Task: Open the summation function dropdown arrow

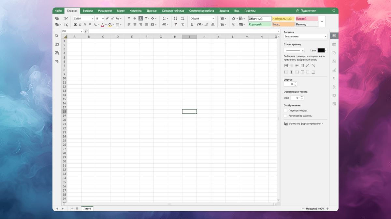Action: click(x=168, y=19)
